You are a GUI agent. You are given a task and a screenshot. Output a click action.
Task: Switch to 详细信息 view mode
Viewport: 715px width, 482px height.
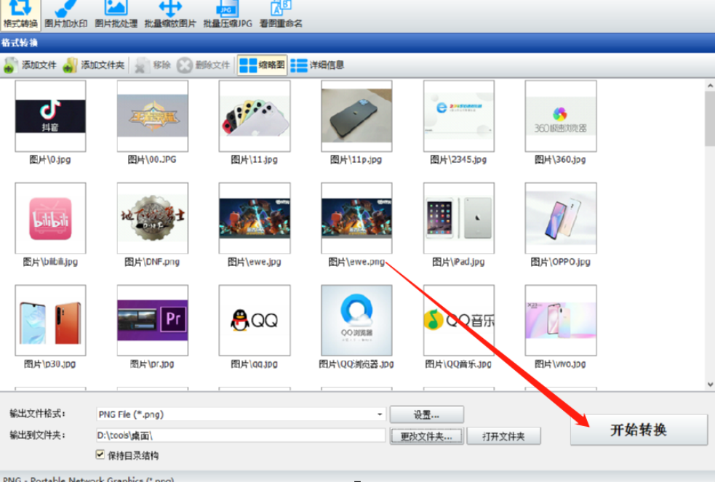coord(317,65)
